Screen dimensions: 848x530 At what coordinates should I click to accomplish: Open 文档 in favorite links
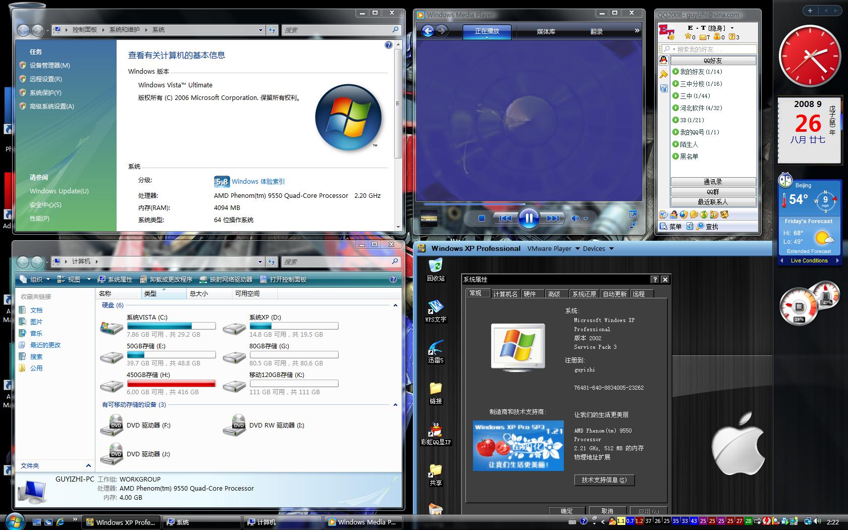(x=36, y=310)
